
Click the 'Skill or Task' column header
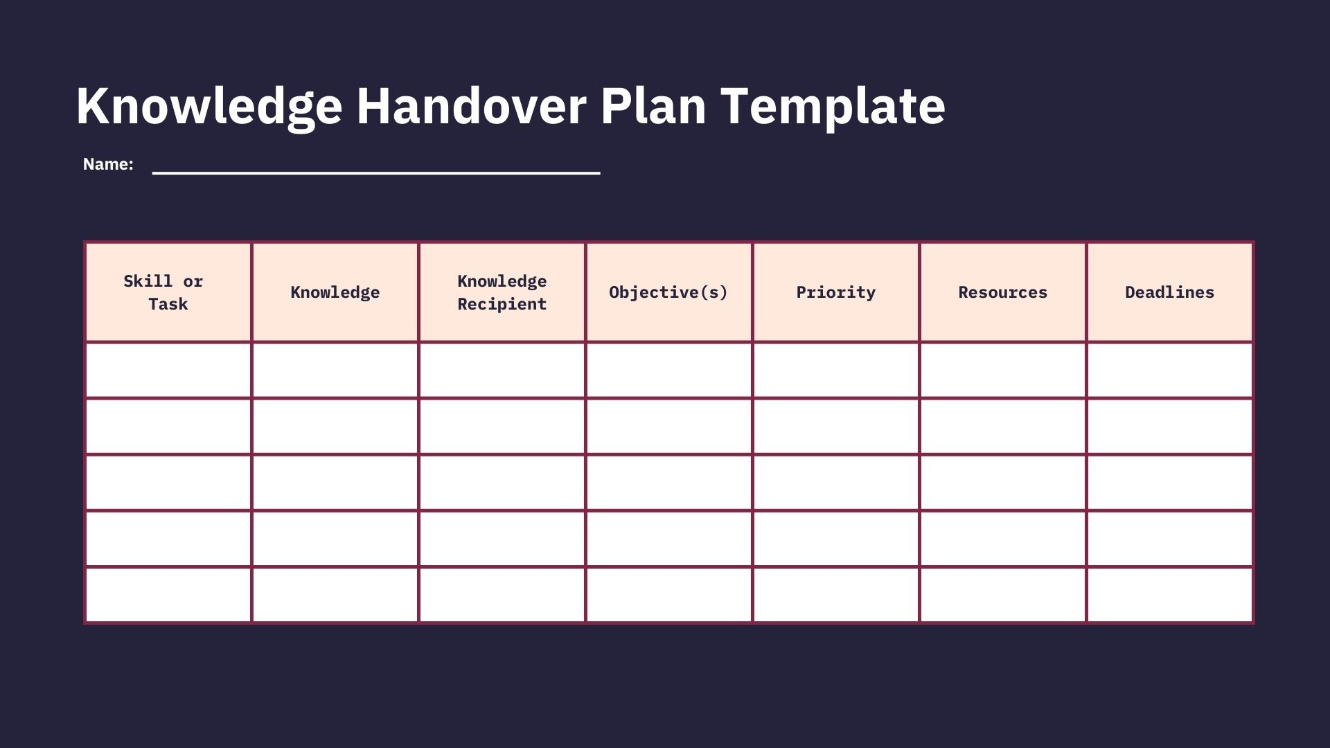click(x=163, y=292)
